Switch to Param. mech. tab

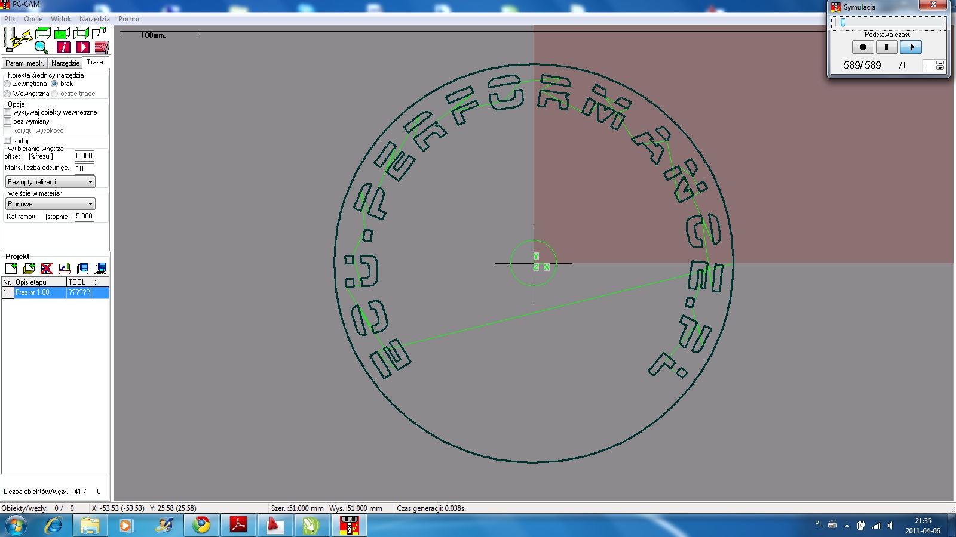pyautogui.click(x=24, y=63)
